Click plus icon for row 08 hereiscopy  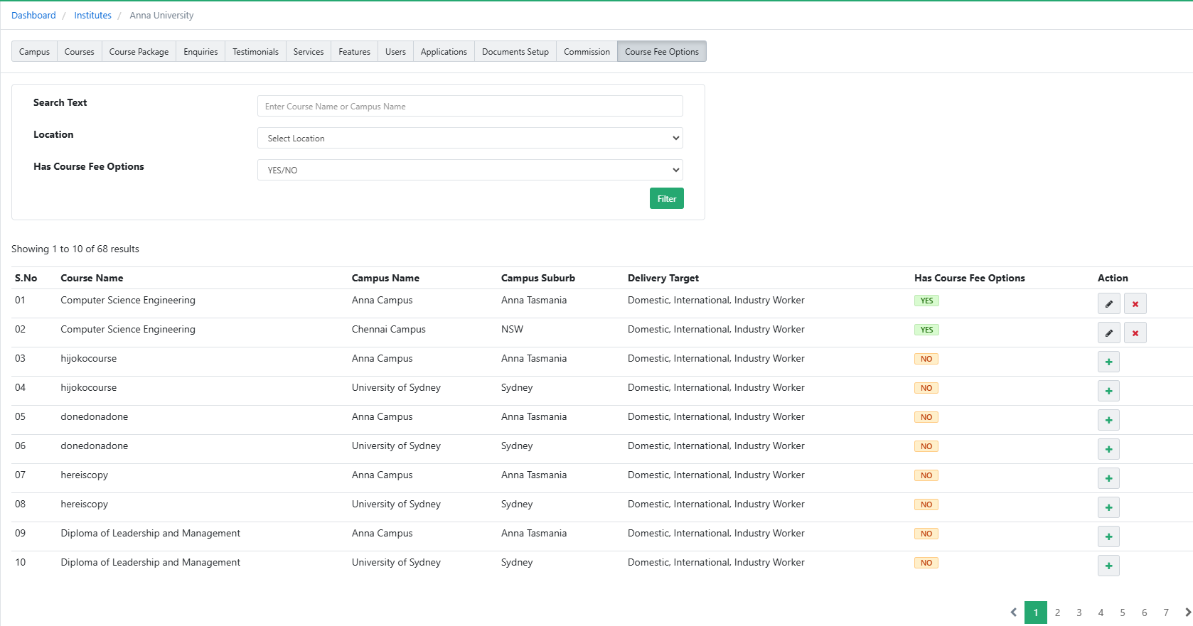[x=1108, y=507]
